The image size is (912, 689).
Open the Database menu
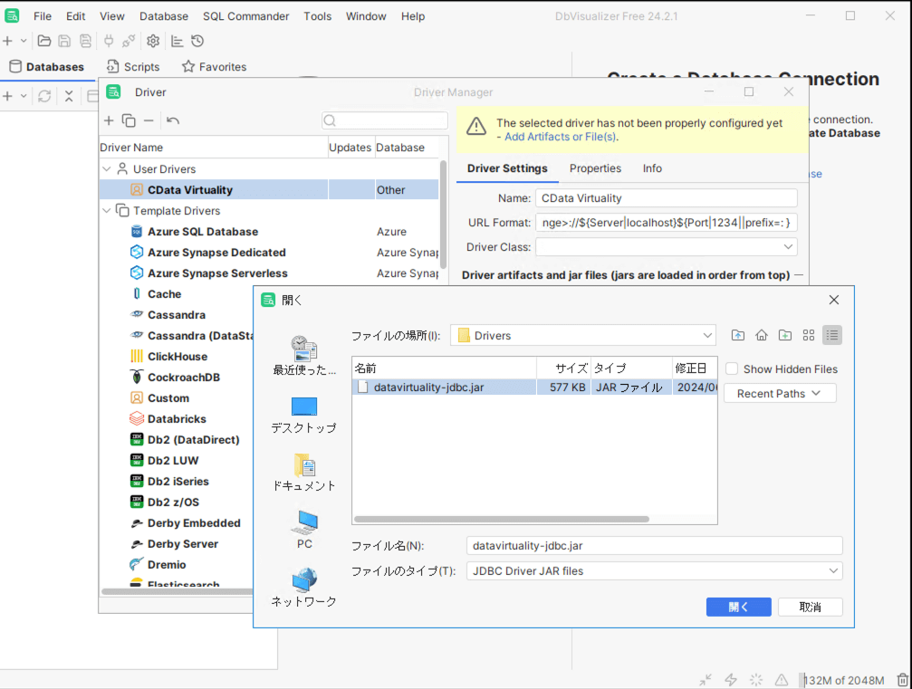click(x=164, y=16)
